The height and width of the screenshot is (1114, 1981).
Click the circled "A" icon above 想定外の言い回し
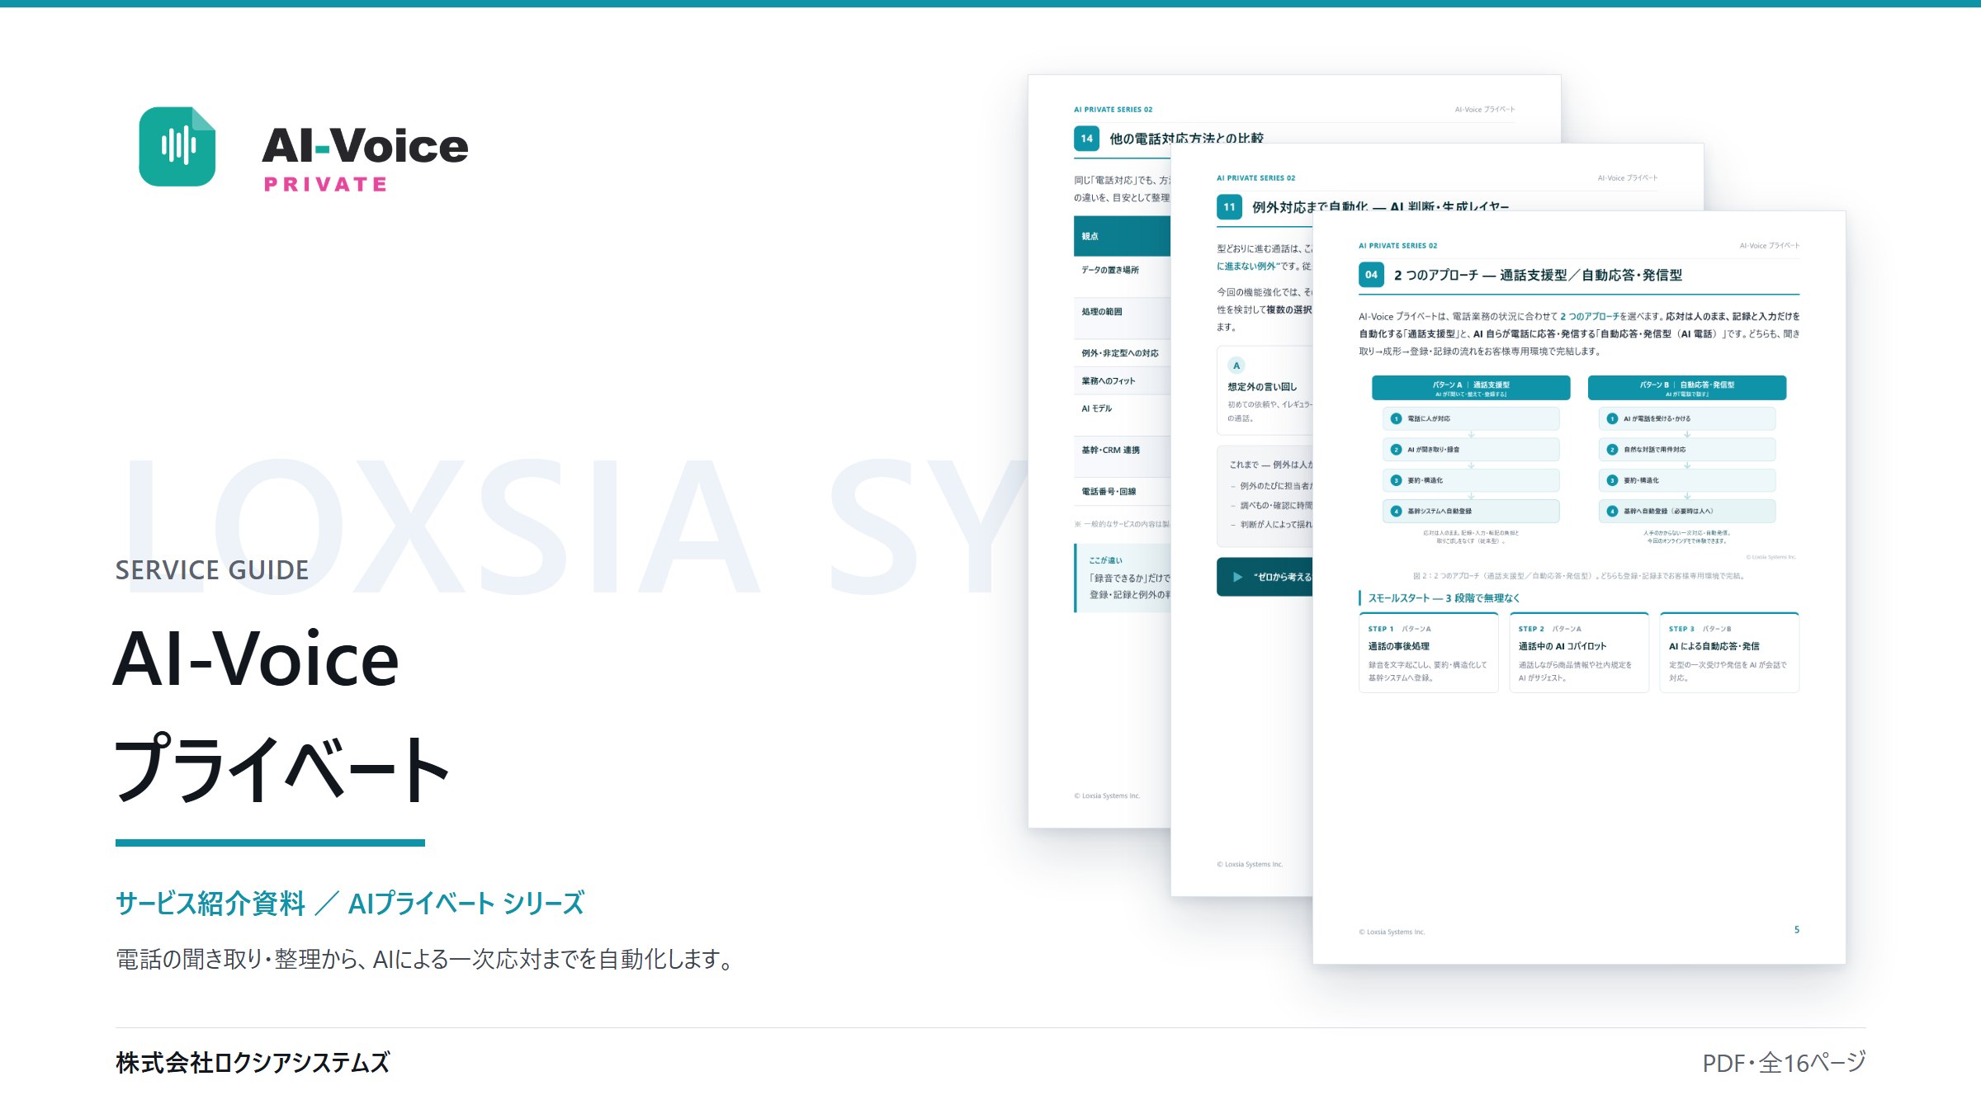coord(1236,366)
